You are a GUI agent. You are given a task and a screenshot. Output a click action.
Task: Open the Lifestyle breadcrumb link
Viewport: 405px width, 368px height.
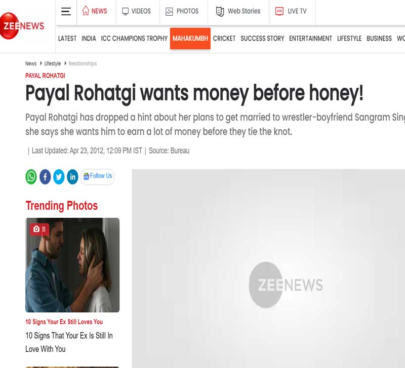[x=53, y=64]
